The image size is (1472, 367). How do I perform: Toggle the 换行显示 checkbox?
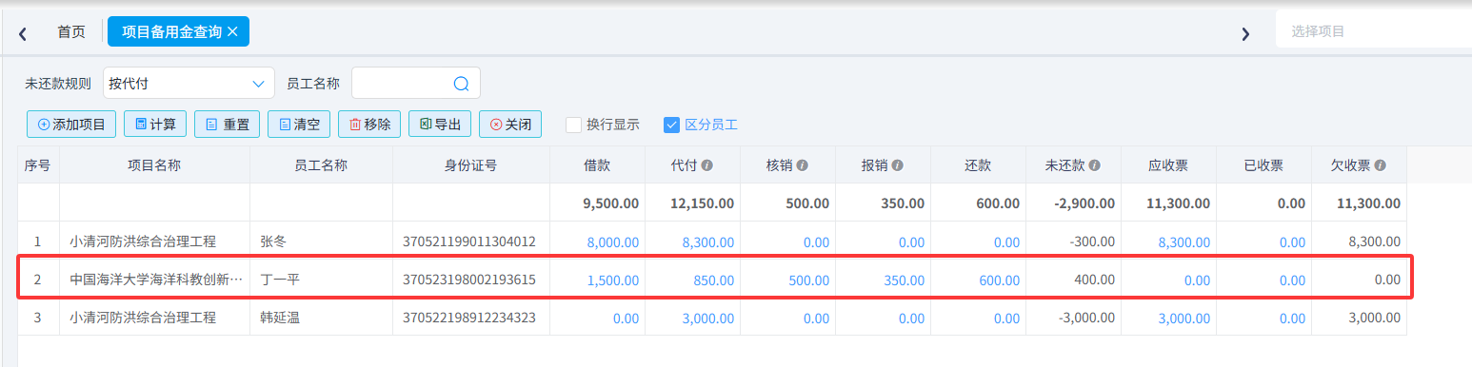(573, 125)
